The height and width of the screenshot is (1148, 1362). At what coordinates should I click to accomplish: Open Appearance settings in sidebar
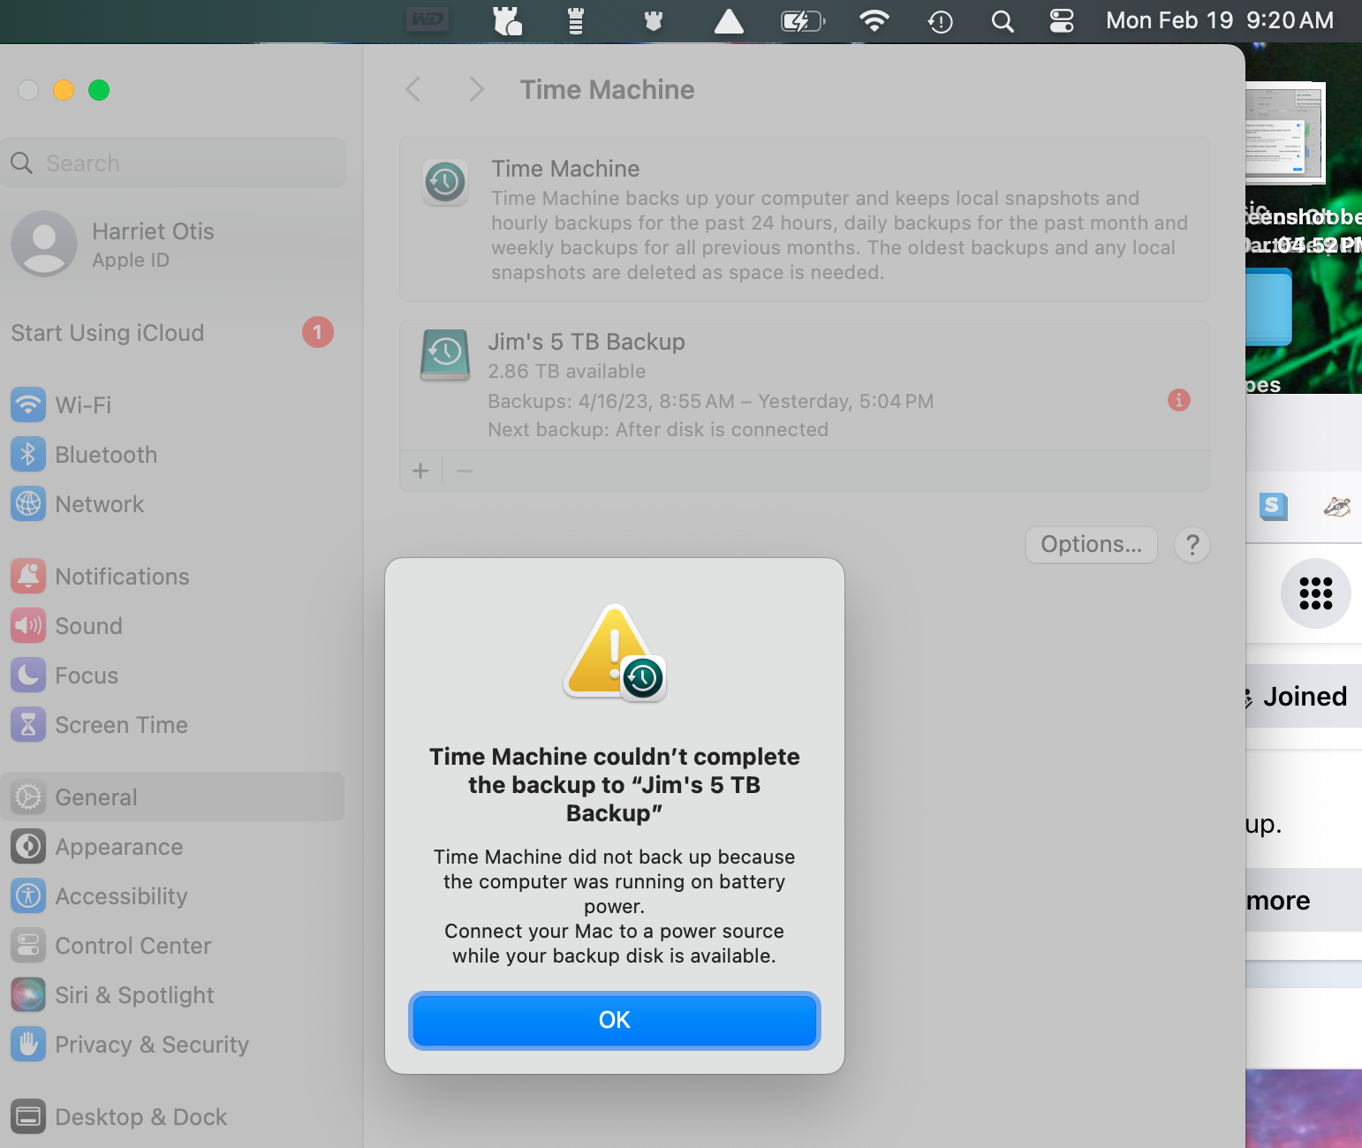pos(173,847)
